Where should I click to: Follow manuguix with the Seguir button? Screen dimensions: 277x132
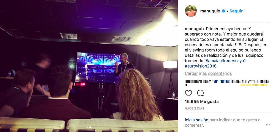(236, 11)
